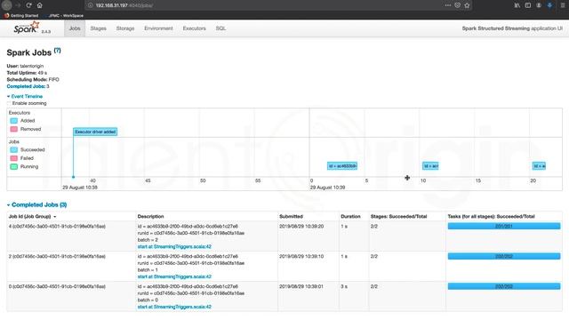Click the Succeeded jobs legend swatch
Image resolution: width=569 pixels, height=320 pixels.
[x=14, y=150]
